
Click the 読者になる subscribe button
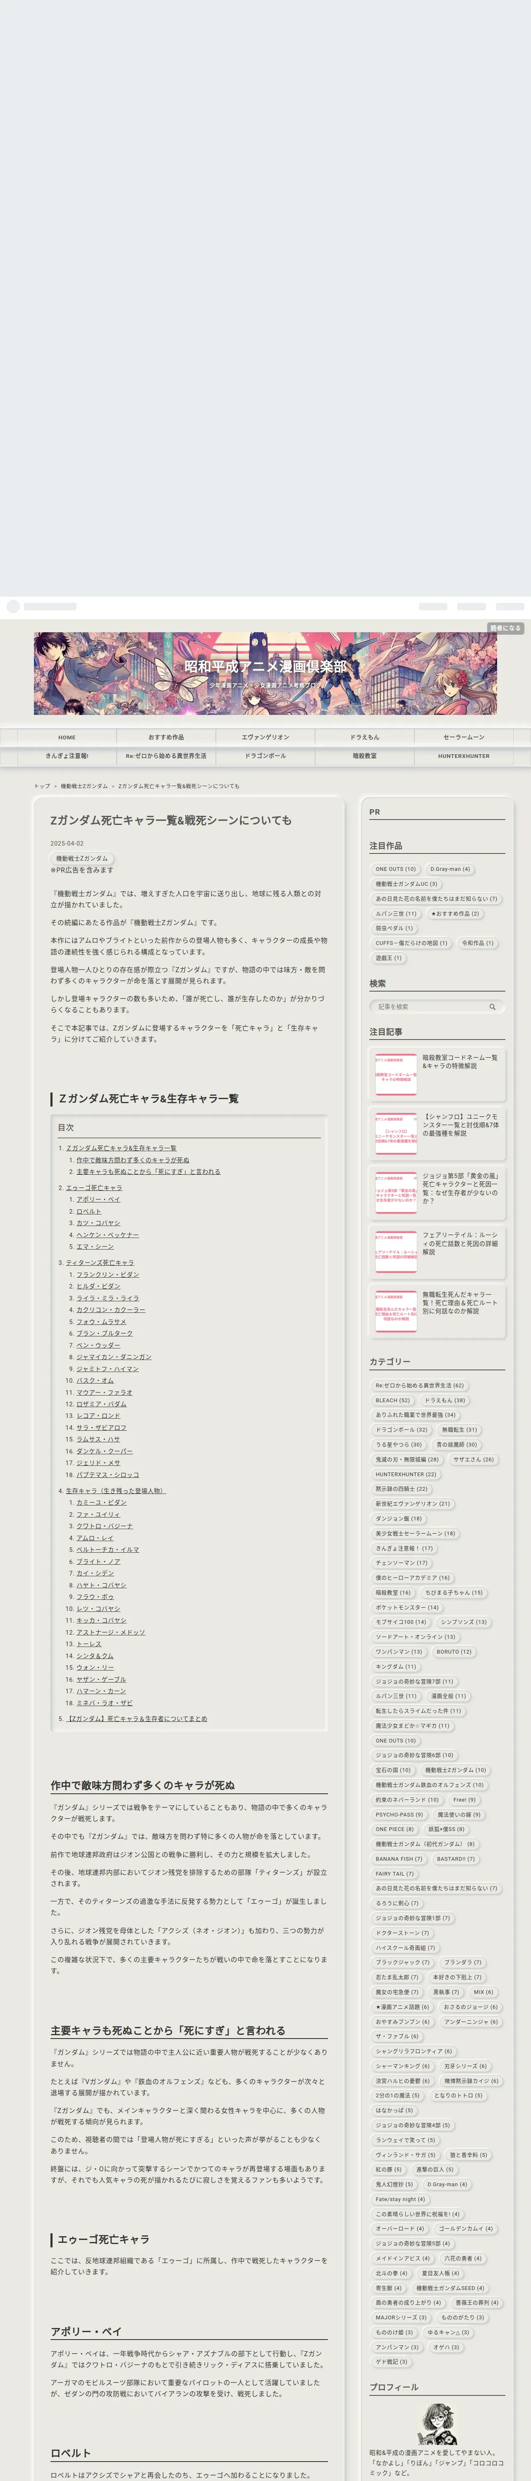pyautogui.click(x=505, y=628)
